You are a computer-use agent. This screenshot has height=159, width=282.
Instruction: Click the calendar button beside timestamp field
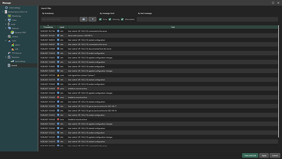coord(84,19)
